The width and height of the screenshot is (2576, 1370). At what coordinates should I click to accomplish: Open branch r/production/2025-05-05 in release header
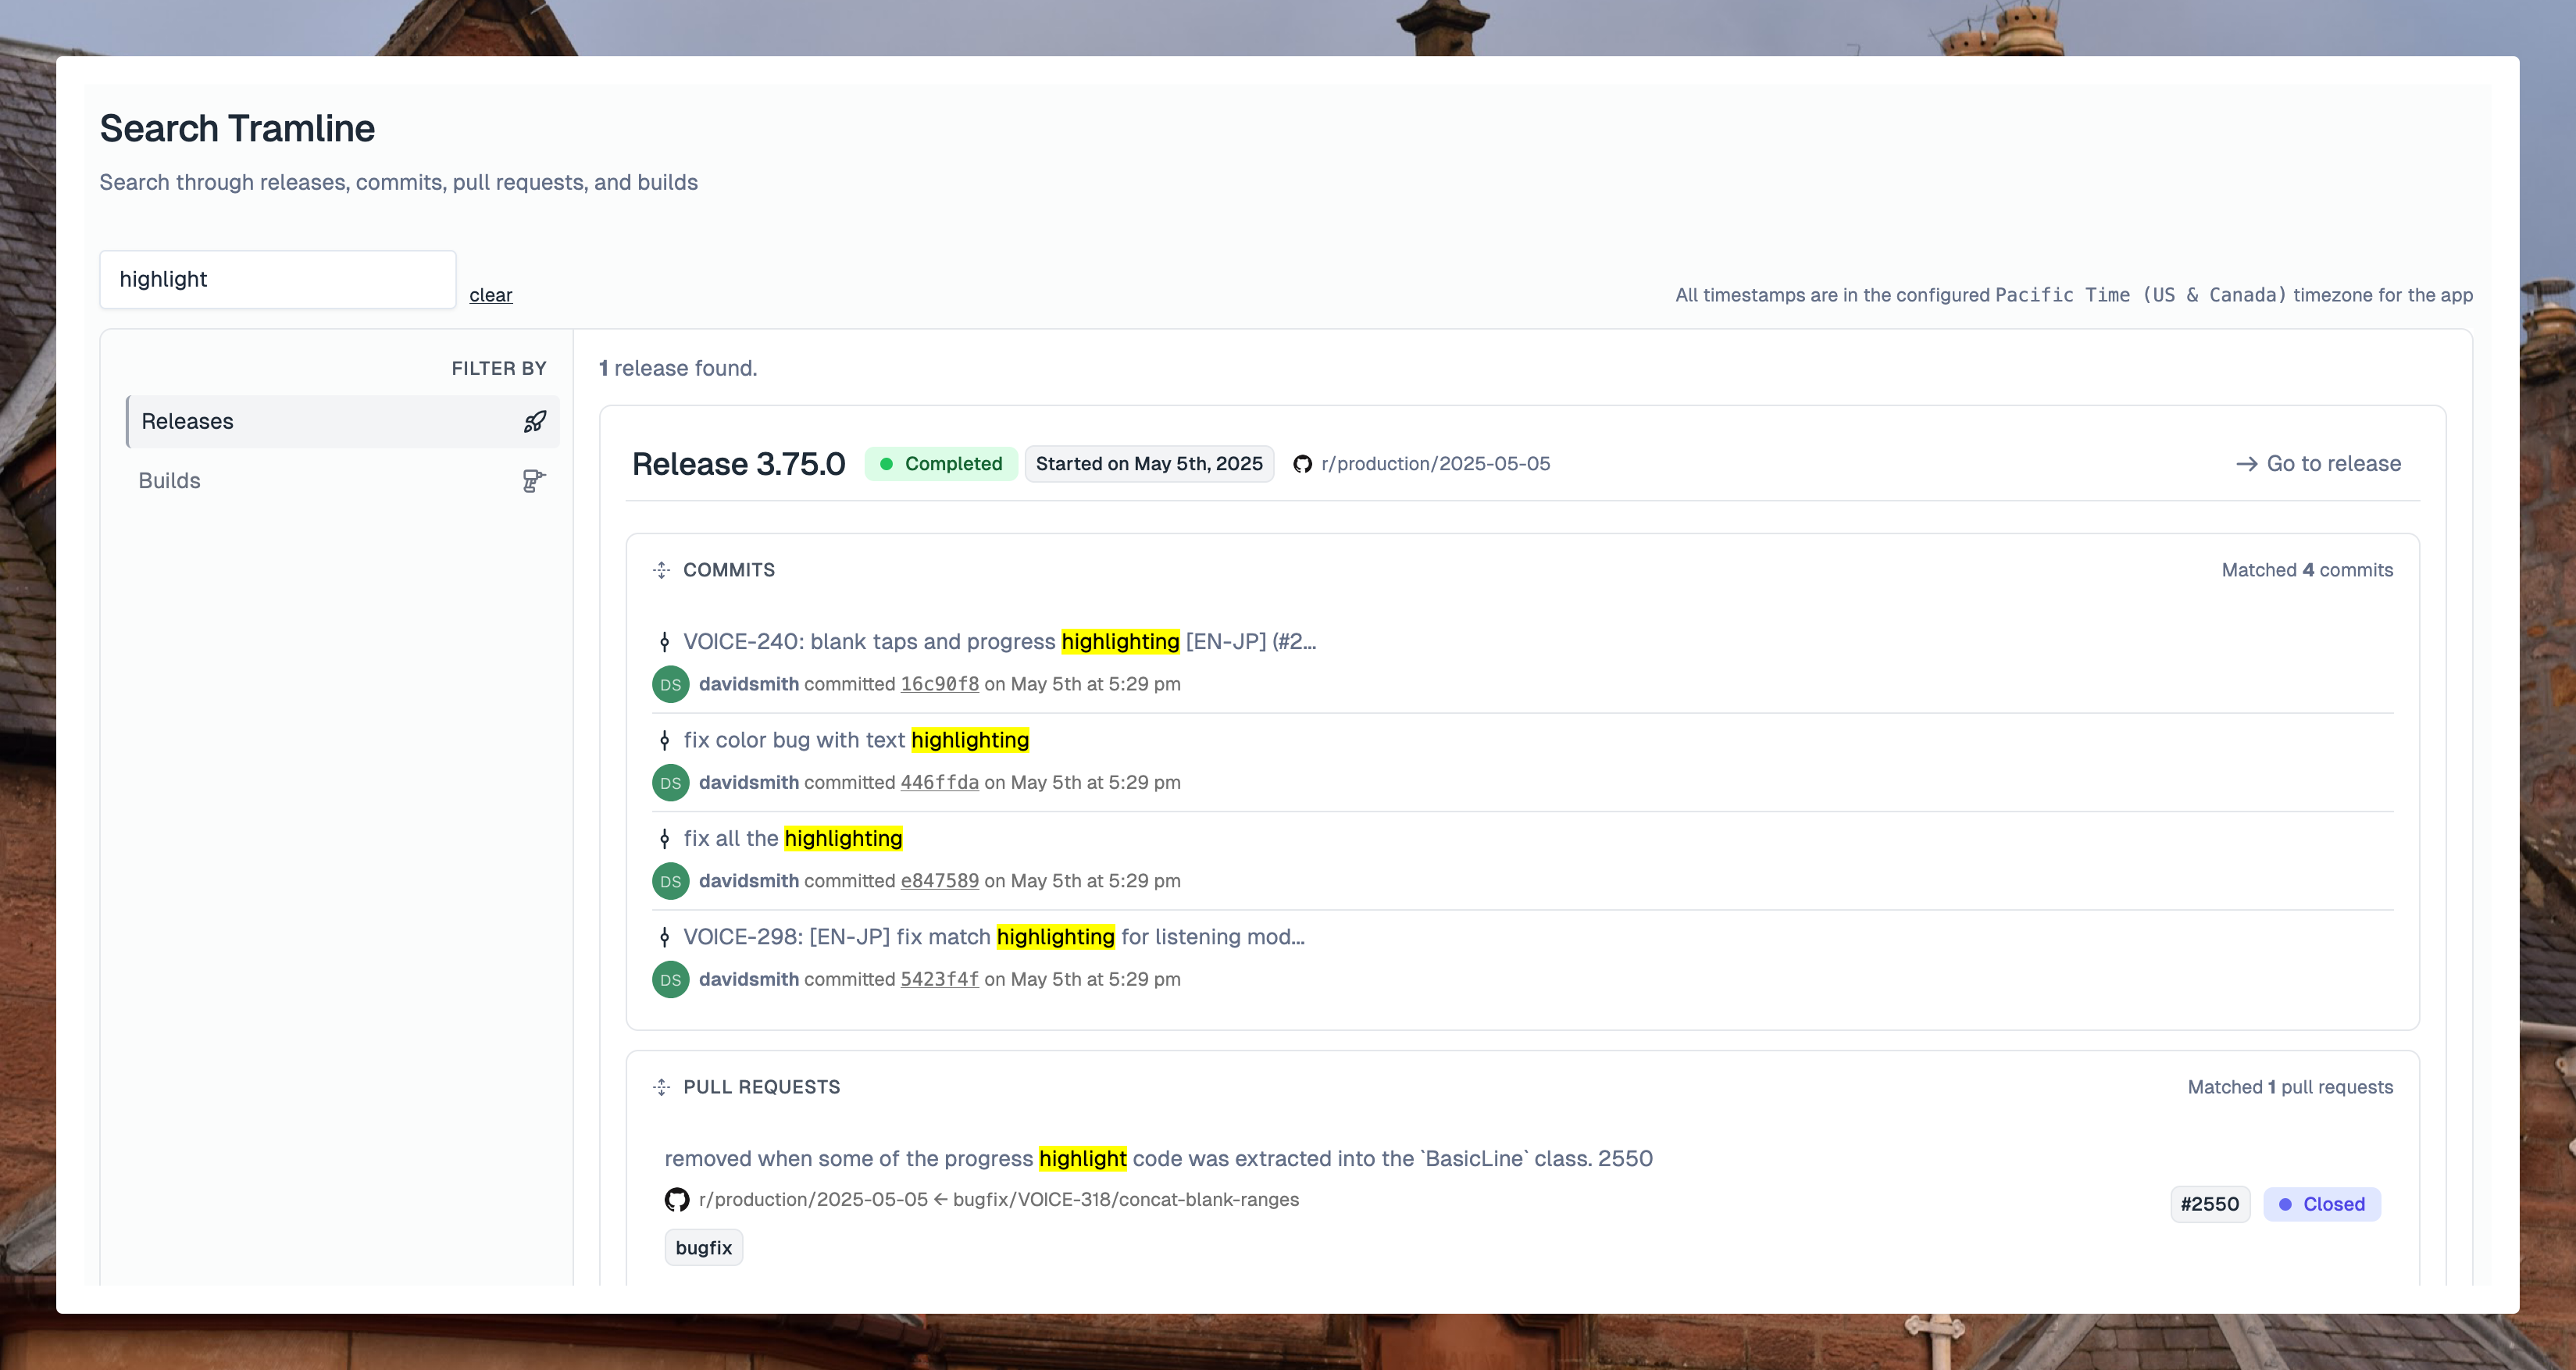[1435, 463]
